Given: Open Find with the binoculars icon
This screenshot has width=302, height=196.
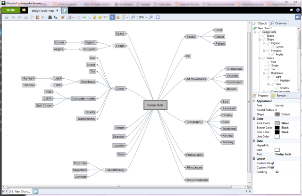Looking at the screenshot, I should tap(50, 17).
